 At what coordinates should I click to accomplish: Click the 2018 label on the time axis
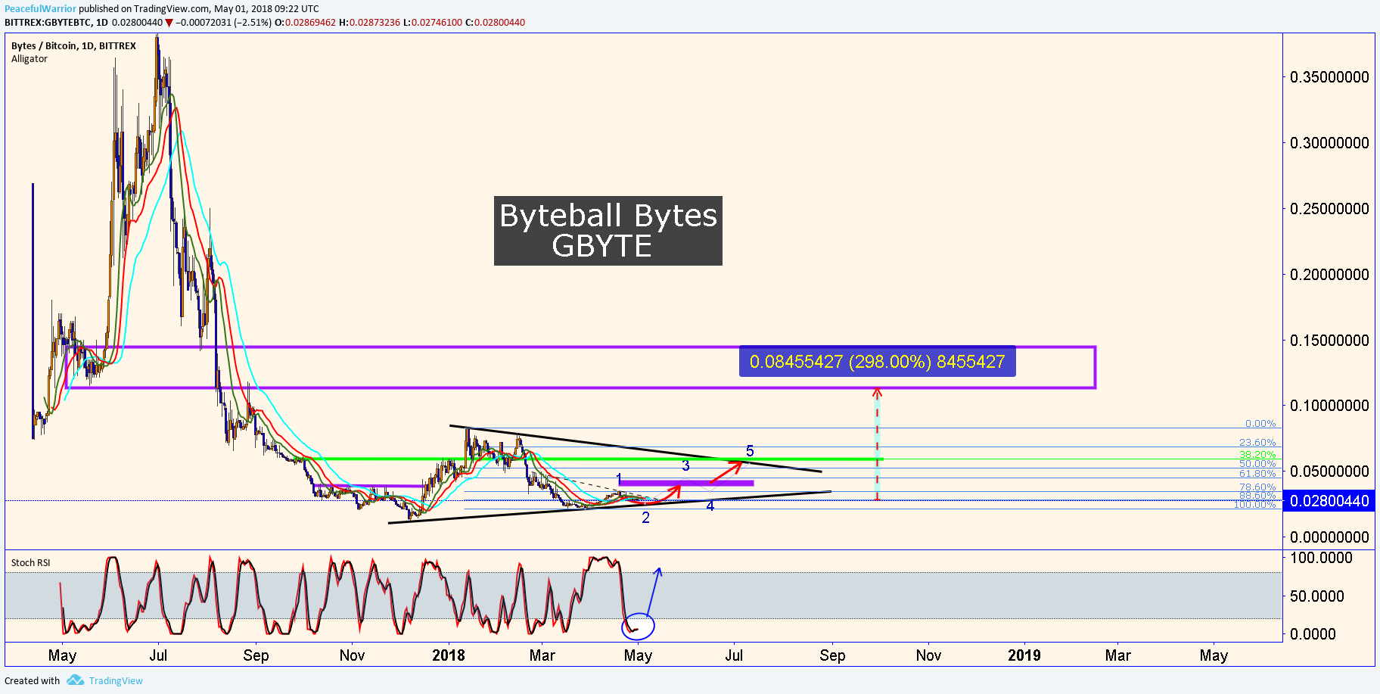pos(449,655)
